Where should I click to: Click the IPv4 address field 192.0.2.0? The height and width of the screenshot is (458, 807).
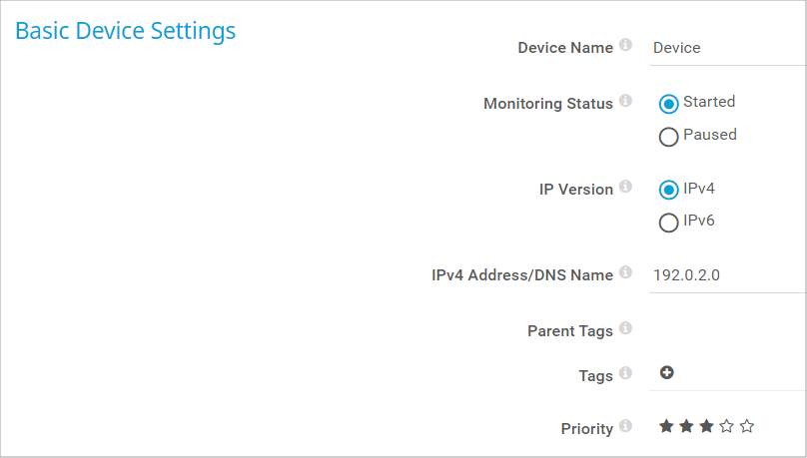pos(728,275)
